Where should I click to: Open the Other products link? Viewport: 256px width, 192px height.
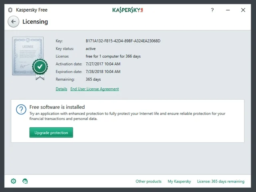pyautogui.click(x=148, y=181)
